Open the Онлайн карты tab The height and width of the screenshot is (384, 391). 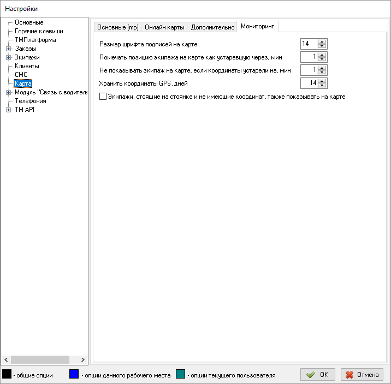point(165,27)
